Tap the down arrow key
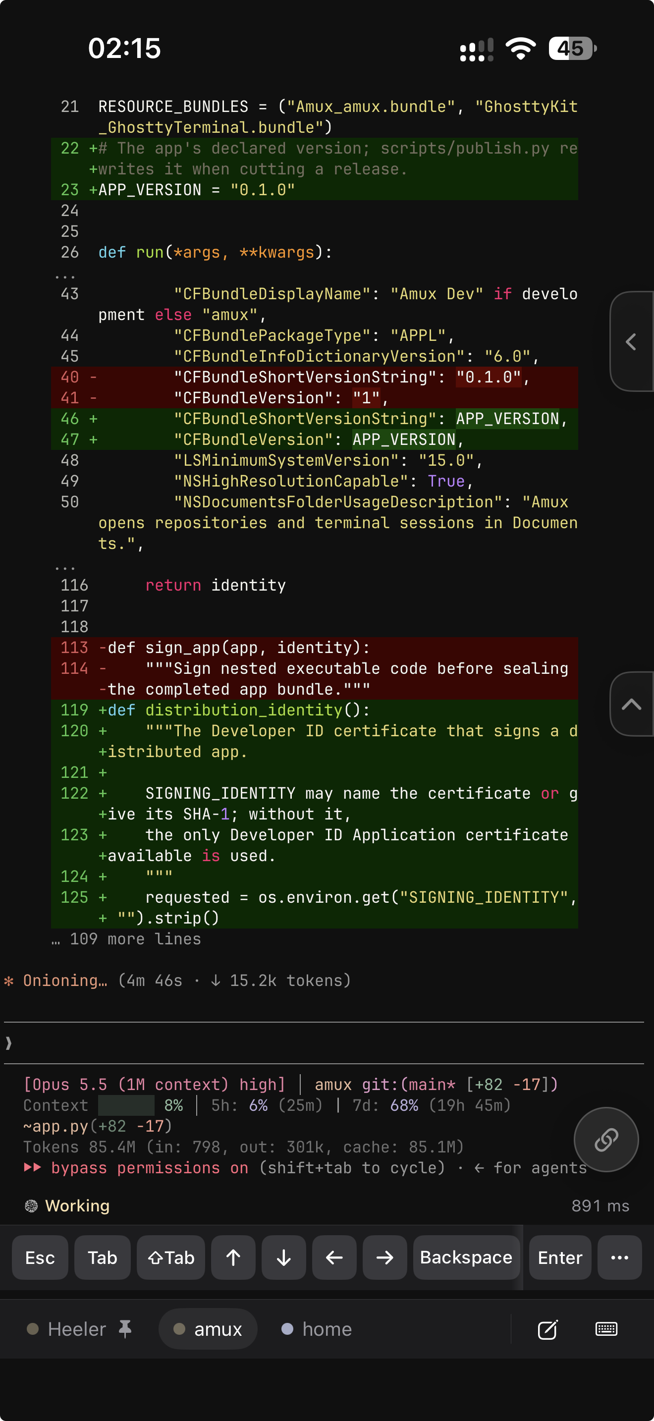The width and height of the screenshot is (654, 1421). coord(284,1257)
